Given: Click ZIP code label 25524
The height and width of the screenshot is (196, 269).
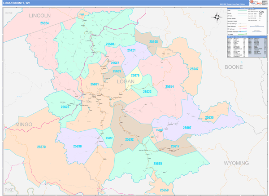Looking at the screenshot, I should coord(45,23).
